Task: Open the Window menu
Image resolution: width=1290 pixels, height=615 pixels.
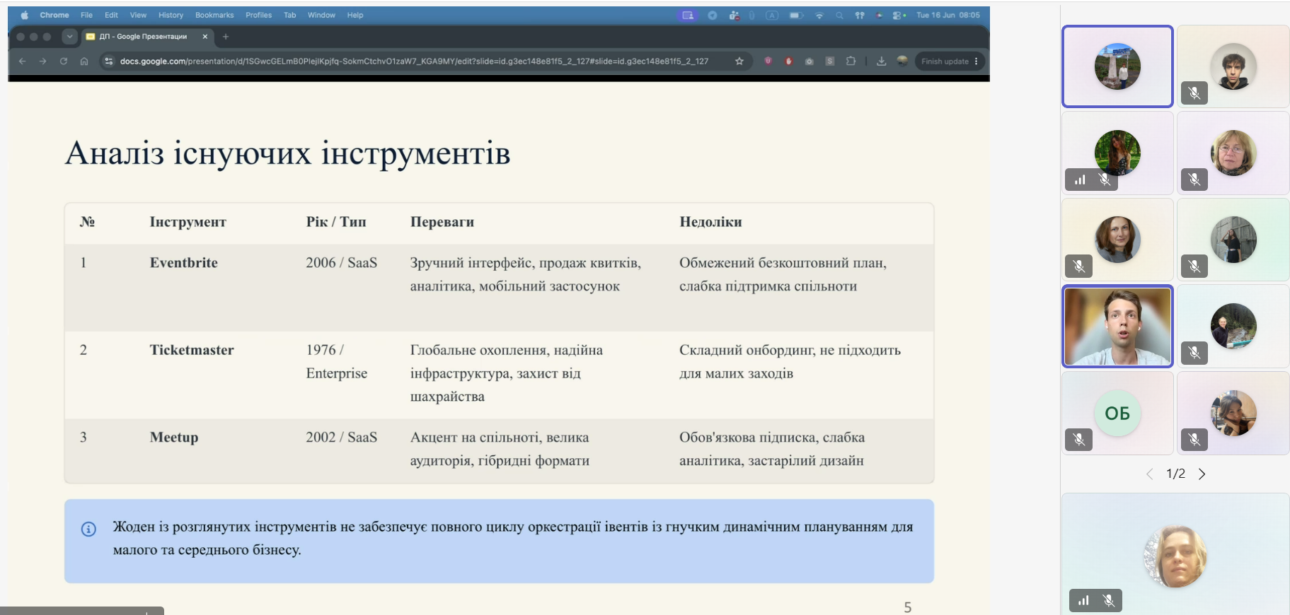Action: pyautogui.click(x=321, y=15)
